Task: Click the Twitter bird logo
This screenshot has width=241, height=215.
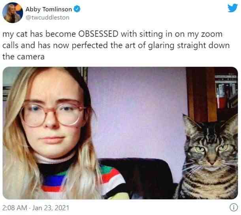Action: coord(233,8)
